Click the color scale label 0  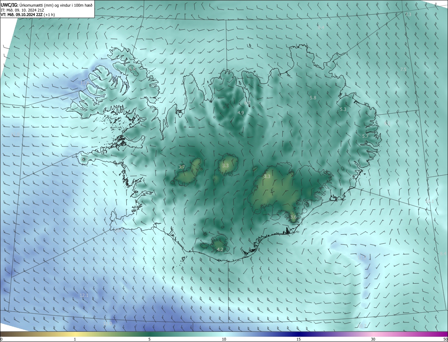click(x=1, y=339)
